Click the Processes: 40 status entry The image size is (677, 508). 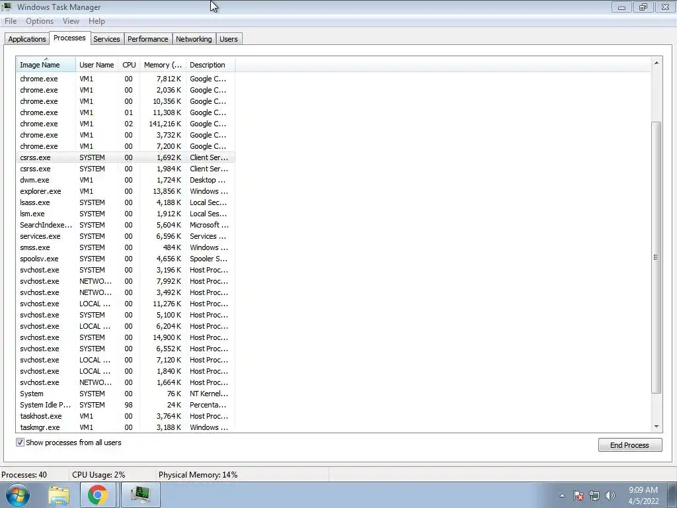pyautogui.click(x=24, y=475)
